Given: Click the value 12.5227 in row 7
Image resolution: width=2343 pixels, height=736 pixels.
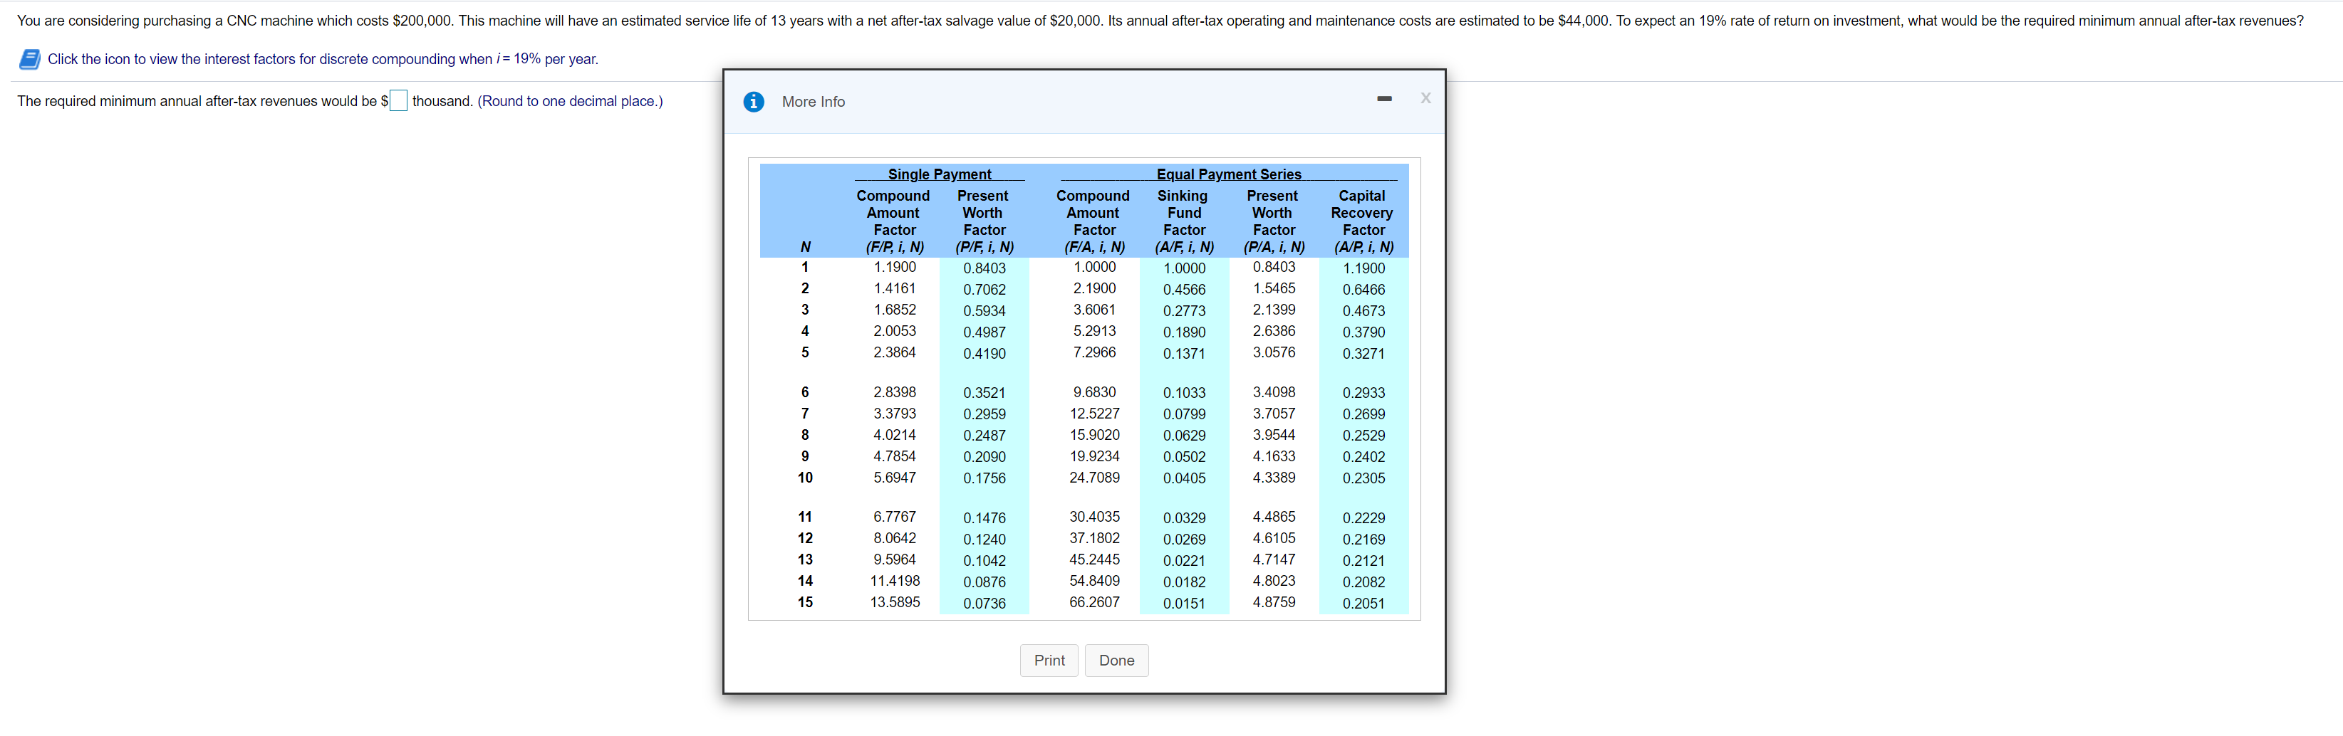Looking at the screenshot, I should coord(1094,414).
